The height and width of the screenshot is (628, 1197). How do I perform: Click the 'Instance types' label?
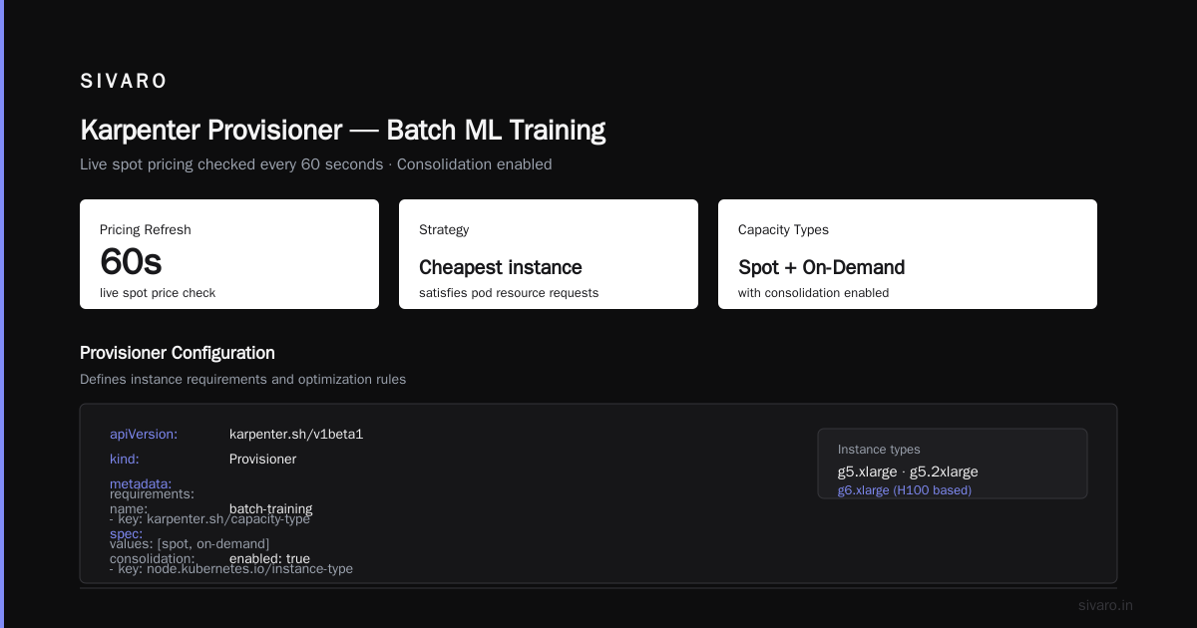(879, 450)
